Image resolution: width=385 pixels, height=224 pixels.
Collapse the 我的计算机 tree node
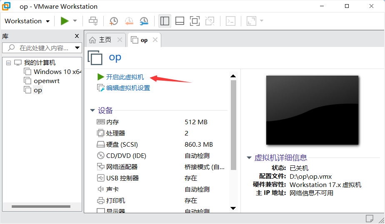9,63
